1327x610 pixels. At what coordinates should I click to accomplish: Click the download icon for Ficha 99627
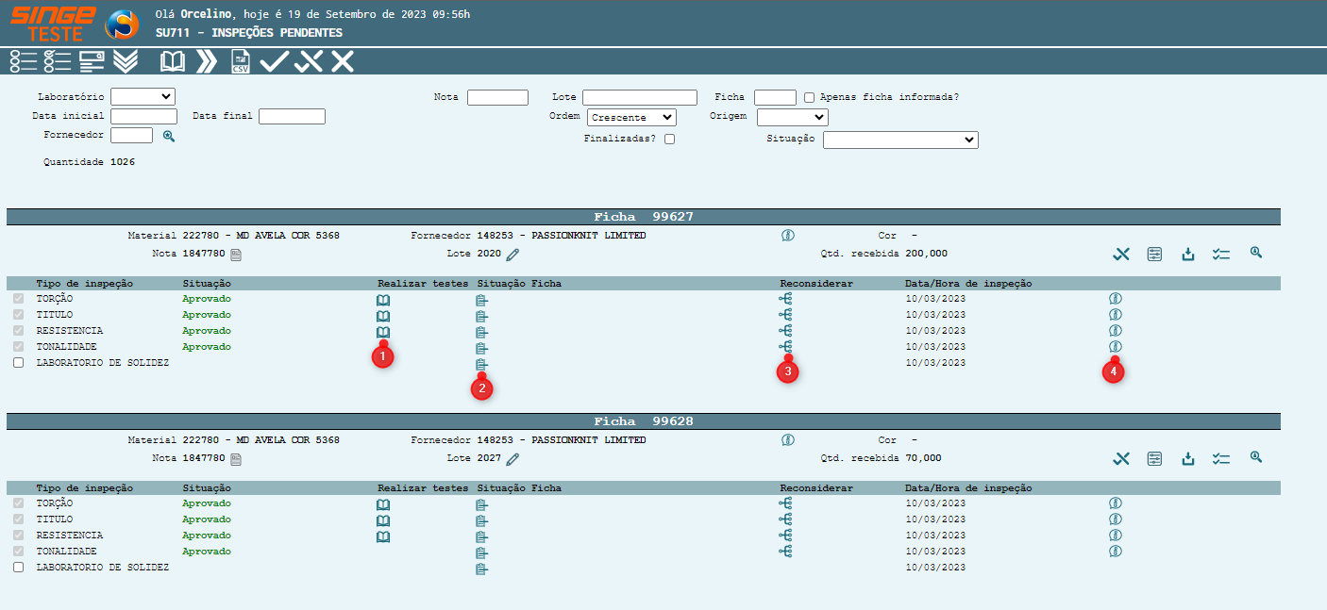coord(1188,254)
